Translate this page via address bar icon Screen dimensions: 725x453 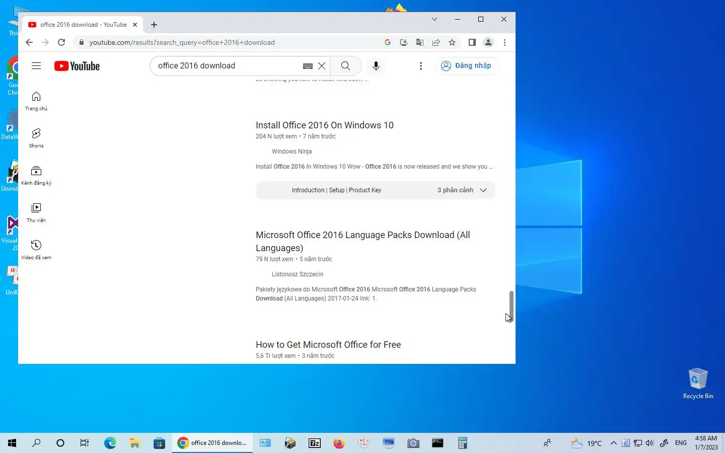[419, 42]
